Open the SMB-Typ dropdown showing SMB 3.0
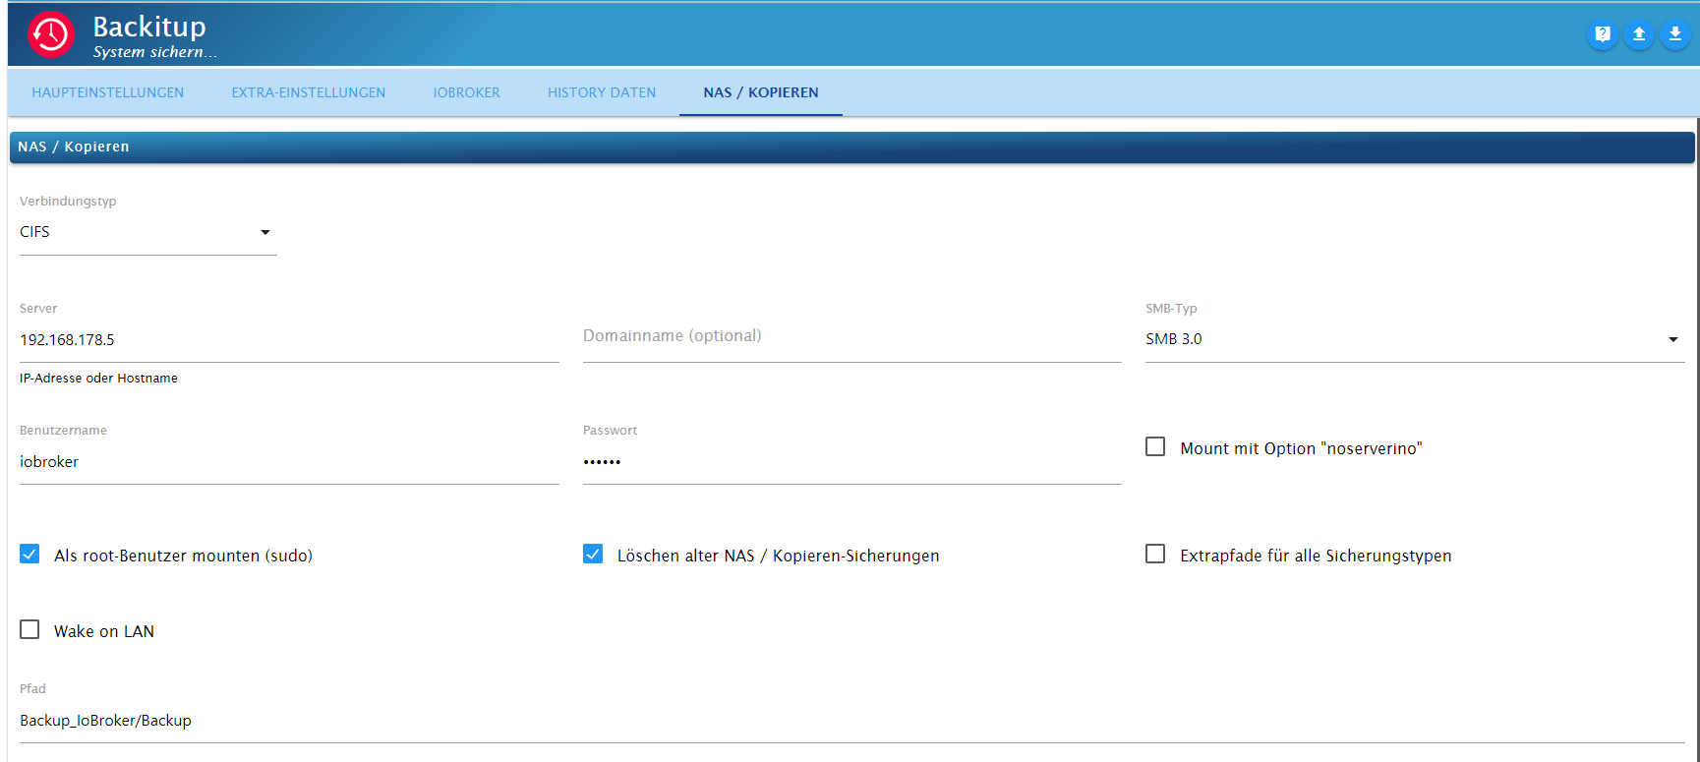The image size is (1700, 762). tap(1415, 339)
